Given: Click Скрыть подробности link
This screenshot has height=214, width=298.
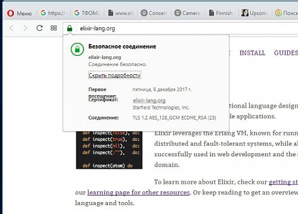Looking at the screenshot, I should pos(114,75).
